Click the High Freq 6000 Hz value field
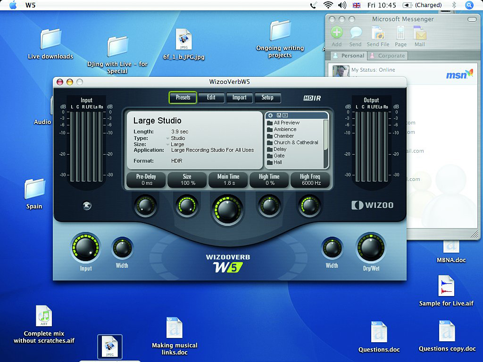Image resolution: width=483 pixels, height=362 pixels. [x=310, y=180]
